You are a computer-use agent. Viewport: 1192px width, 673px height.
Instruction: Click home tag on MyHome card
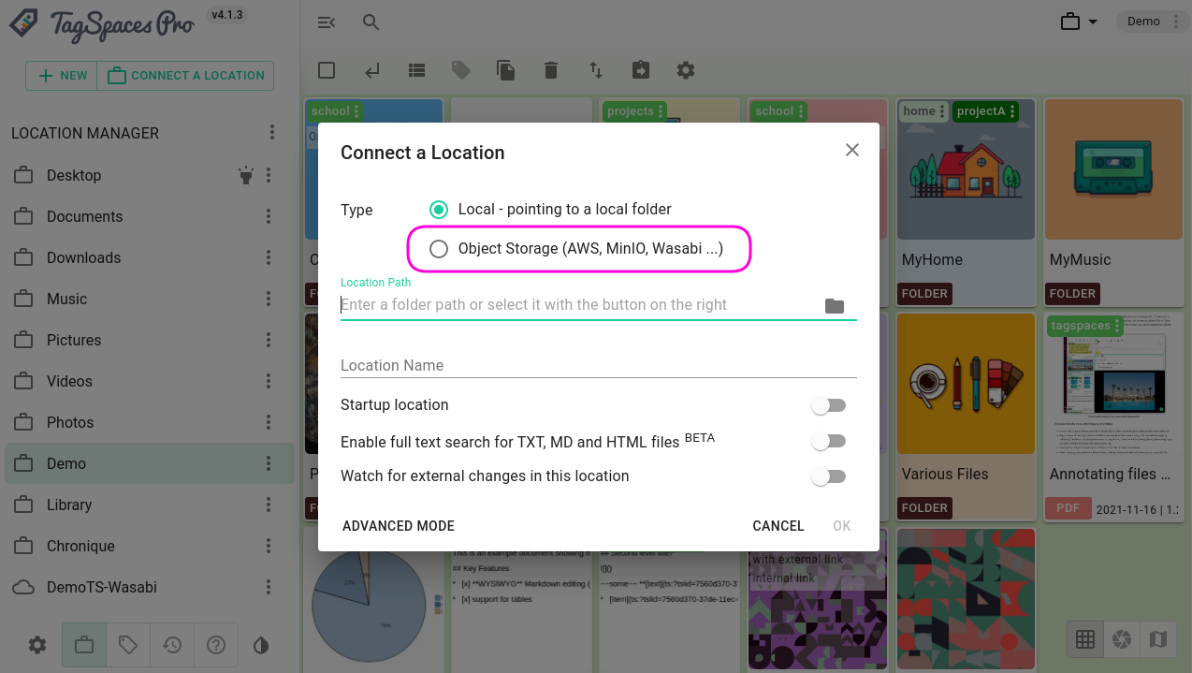tap(924, 111)
